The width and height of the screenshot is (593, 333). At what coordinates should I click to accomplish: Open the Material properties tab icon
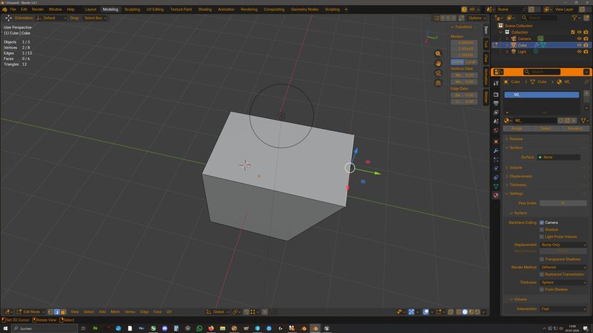click(496, 195)
